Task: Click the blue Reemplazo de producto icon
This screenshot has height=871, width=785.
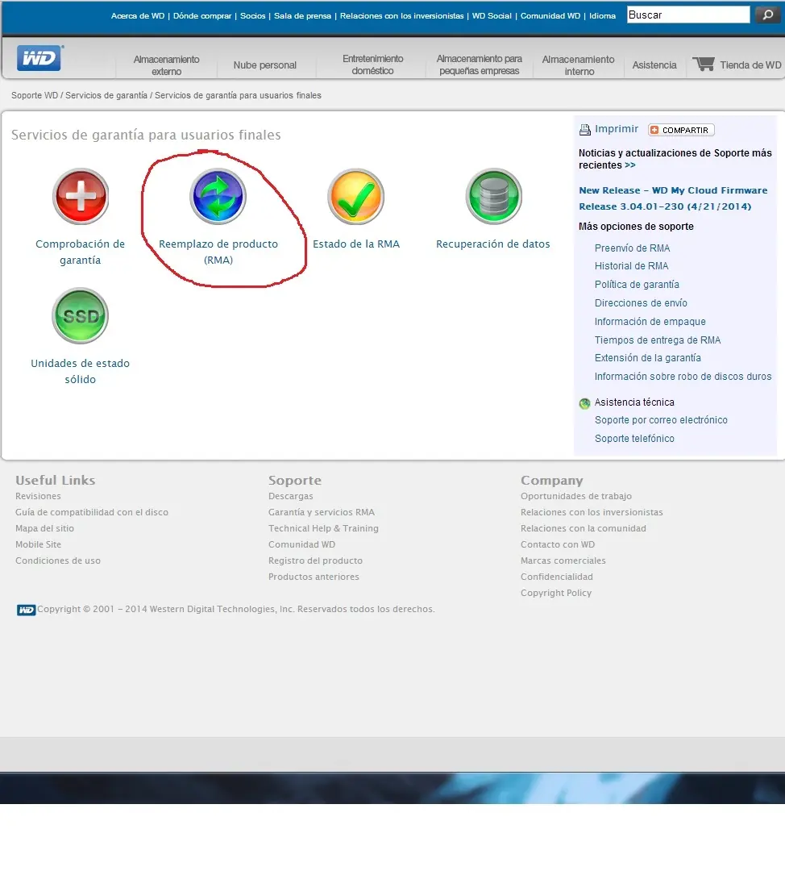Action: (218, 196)
